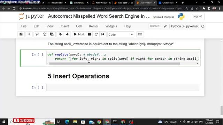Switch to the Creator Studio browser tab
The width and height of the screenshot is (223, 125).
click(x=168, y=3)
